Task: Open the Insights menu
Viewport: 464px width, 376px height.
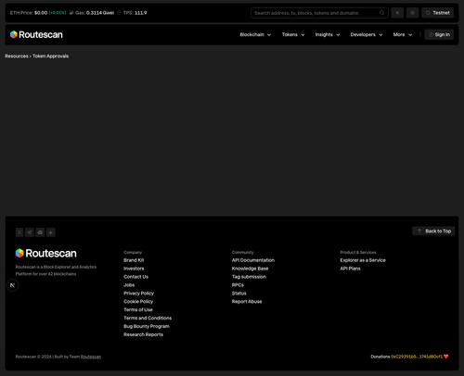Action: pos(328,34)
